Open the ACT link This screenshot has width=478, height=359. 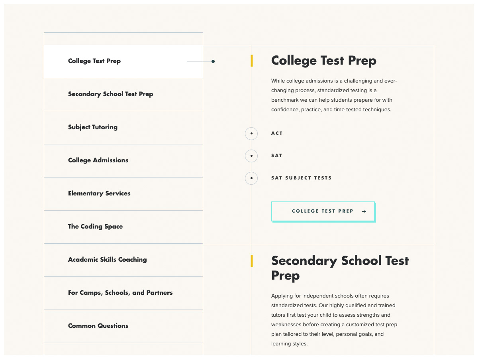coord(277,133)
